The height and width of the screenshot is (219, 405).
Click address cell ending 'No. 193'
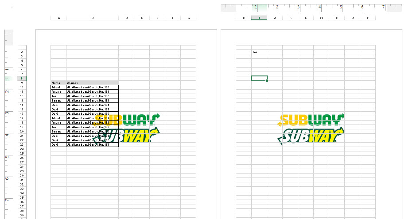[93, 145]
